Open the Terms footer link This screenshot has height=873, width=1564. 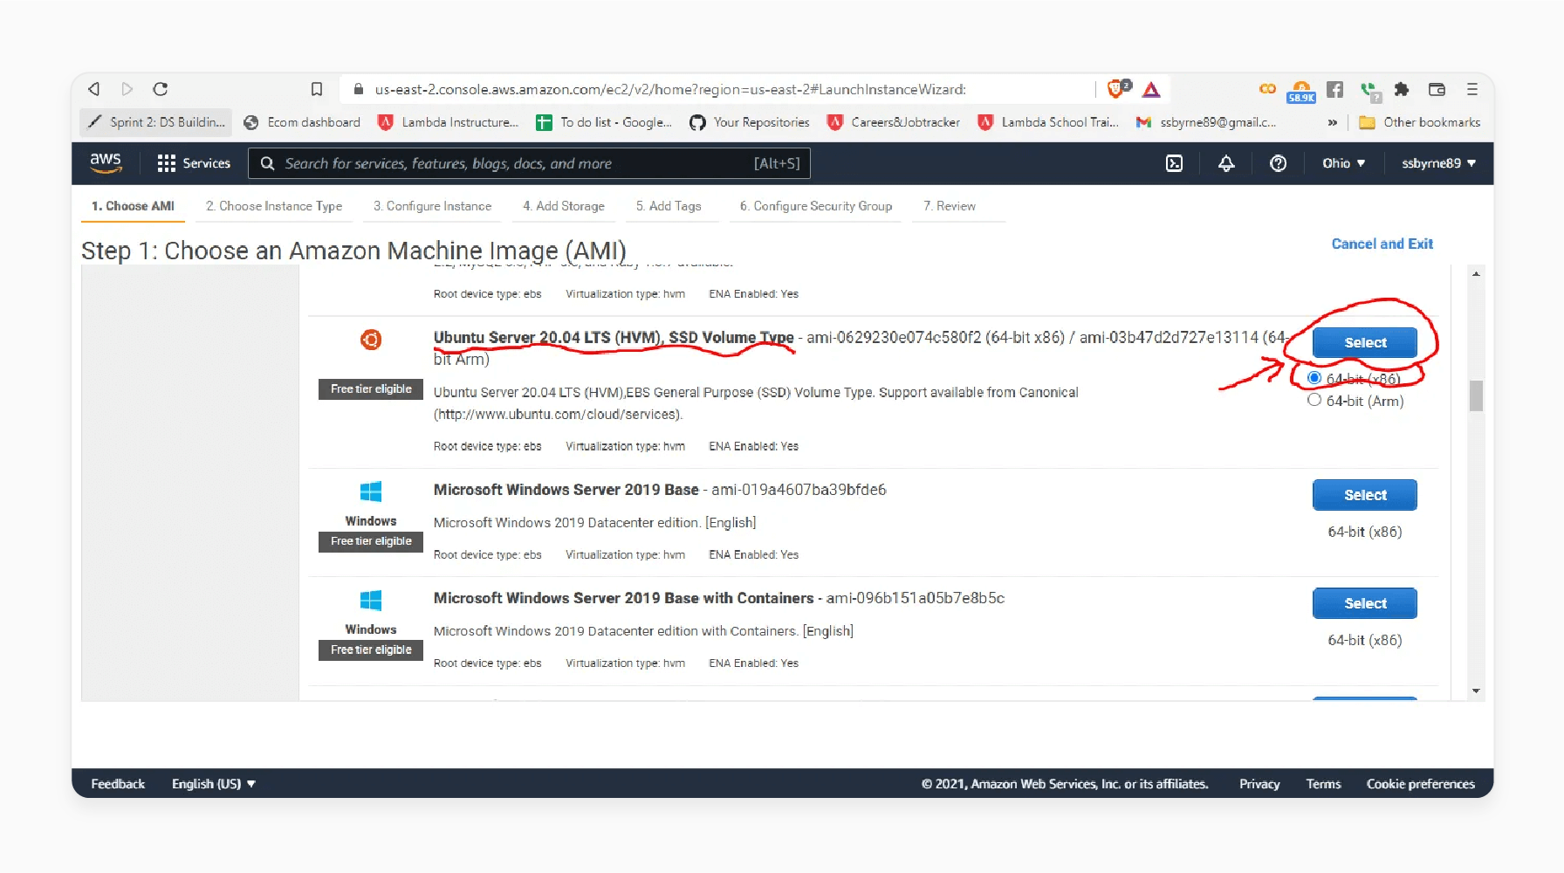pos(1323,784)
